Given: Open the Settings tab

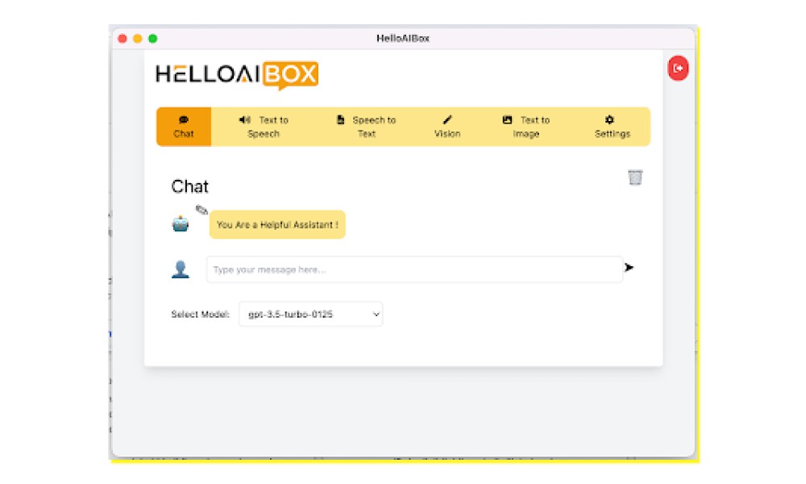Looking at the screenshot, I should pos(612,127).
